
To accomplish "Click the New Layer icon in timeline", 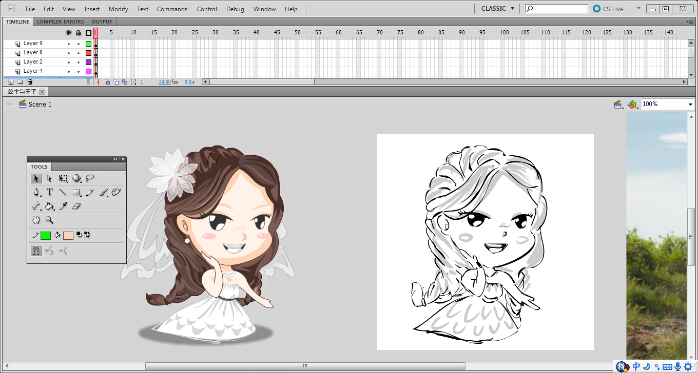I will point(10,82).
